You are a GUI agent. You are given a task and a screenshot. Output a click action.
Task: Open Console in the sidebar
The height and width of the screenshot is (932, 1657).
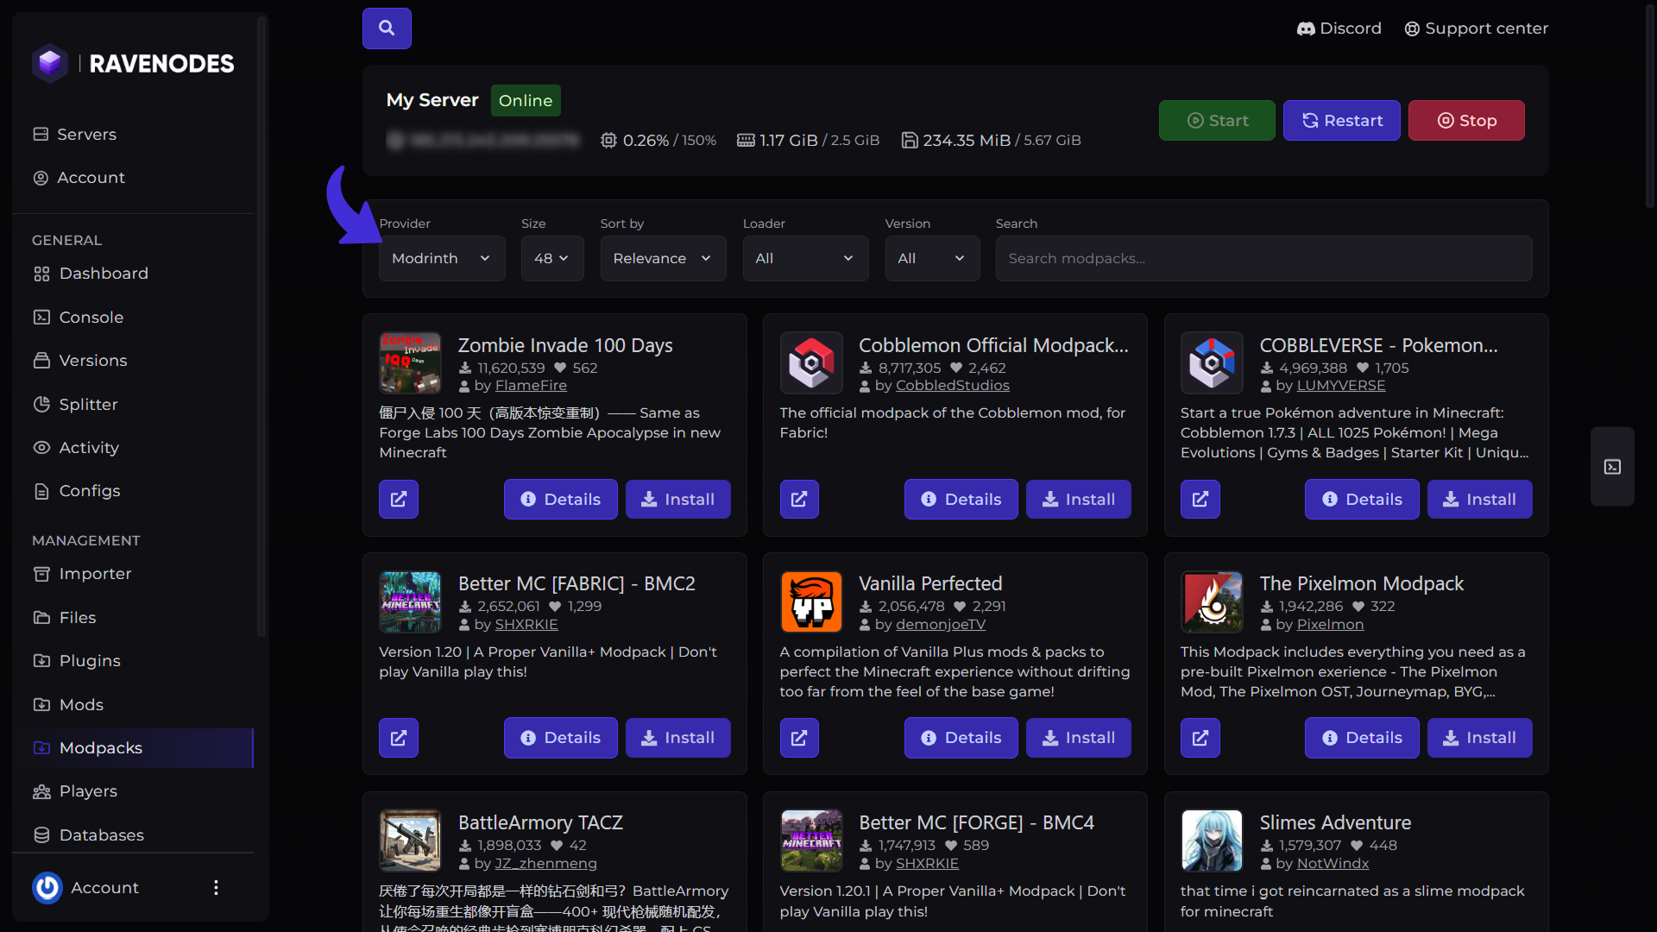click(x=91, y=318)
